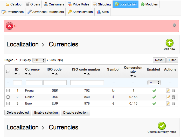Sort ISO code column ascending
Viewport: 181px width, 138px height.
(x=56, y=74)
